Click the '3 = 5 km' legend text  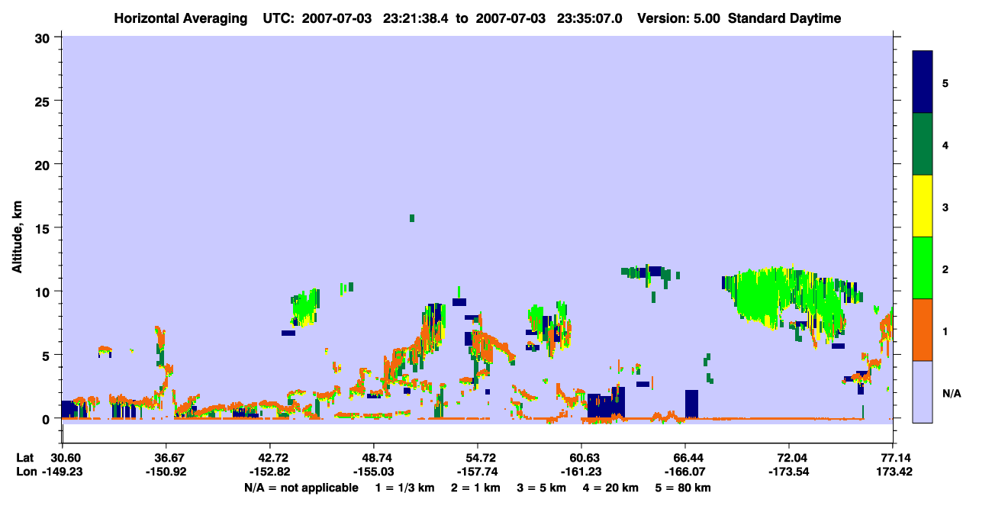(x=543, y=488)
